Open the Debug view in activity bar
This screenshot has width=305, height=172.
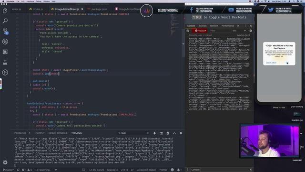(5, 42)
